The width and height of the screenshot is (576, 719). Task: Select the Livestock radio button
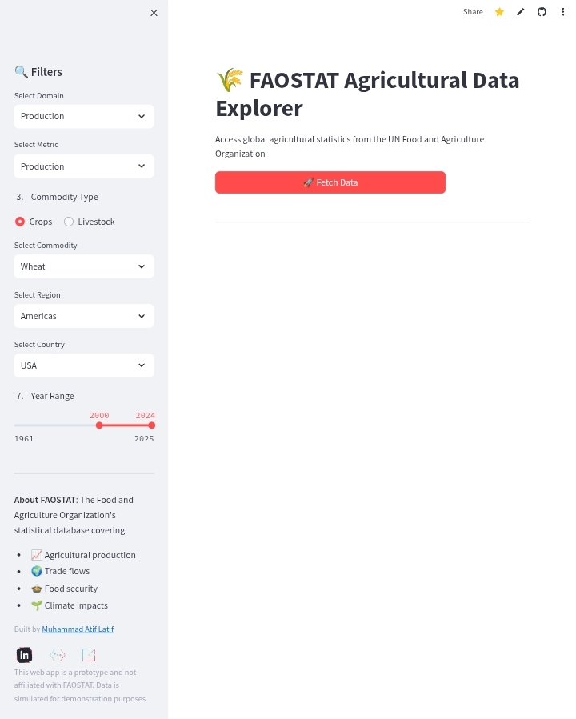(x=69, y=222)
